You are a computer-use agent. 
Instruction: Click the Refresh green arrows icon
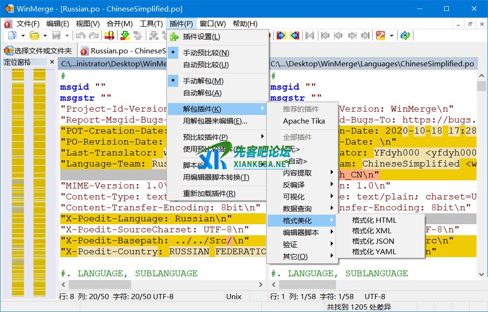tap(405, 35)
